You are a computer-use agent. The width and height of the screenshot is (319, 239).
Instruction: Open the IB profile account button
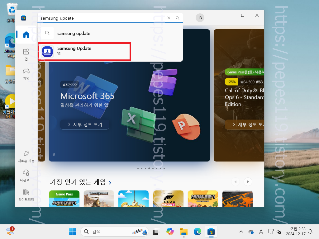(x=200, y=18)
